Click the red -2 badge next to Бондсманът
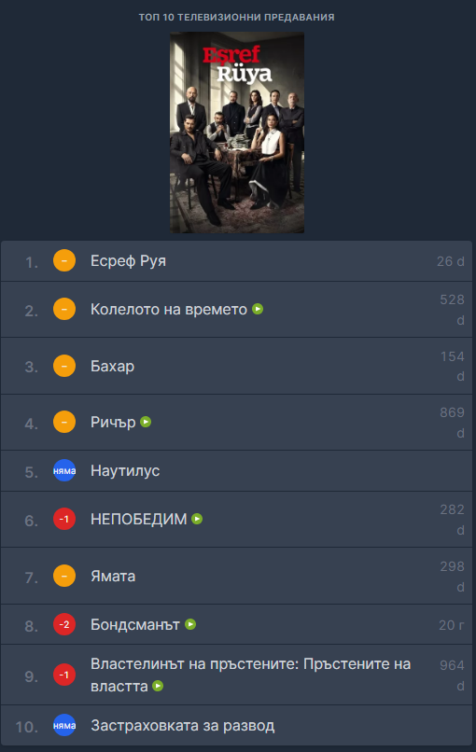This screenshot has height=752, width=476. (64, 624)
